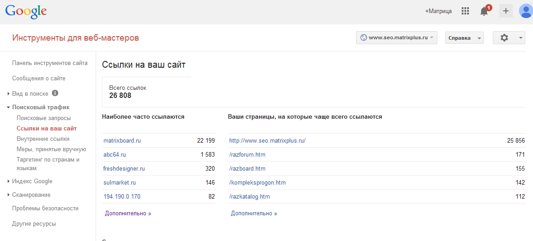Click the 22 199 count for matrixboard.ru
This screenshot has width=533, height=241.
[x=206, y=141]
